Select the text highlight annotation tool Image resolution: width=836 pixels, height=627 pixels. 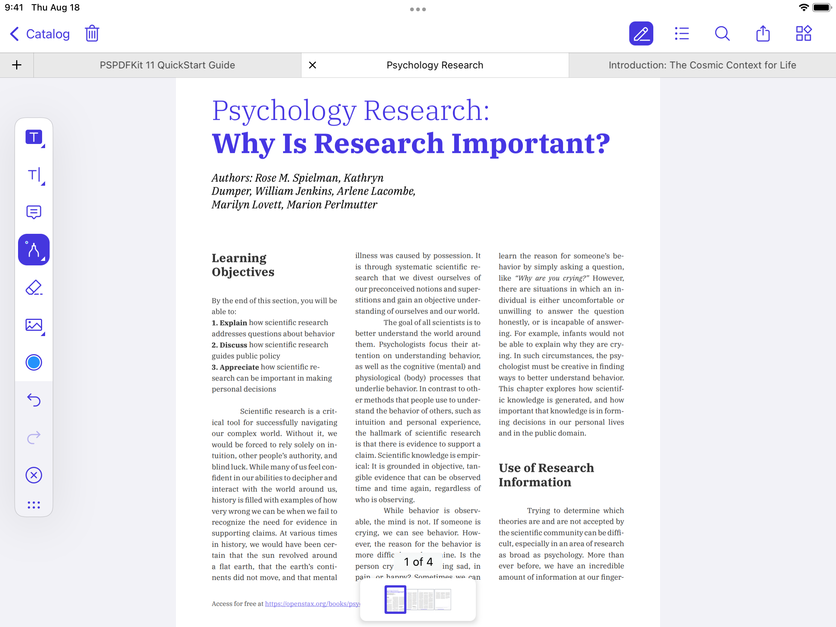[x=33, y=137]
